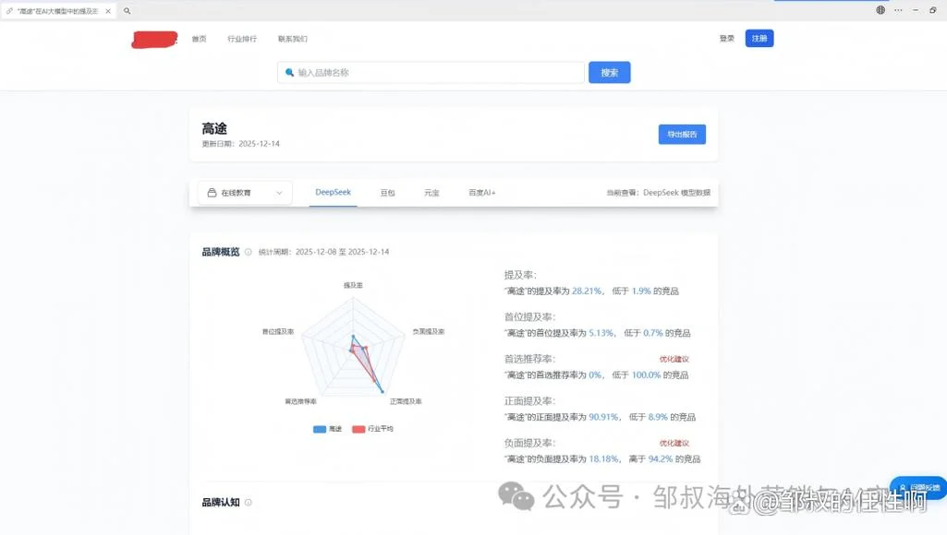This screenshot has height=535, width=947.
Task: Select the DeepSeek tab
Action: click(333, 193)
